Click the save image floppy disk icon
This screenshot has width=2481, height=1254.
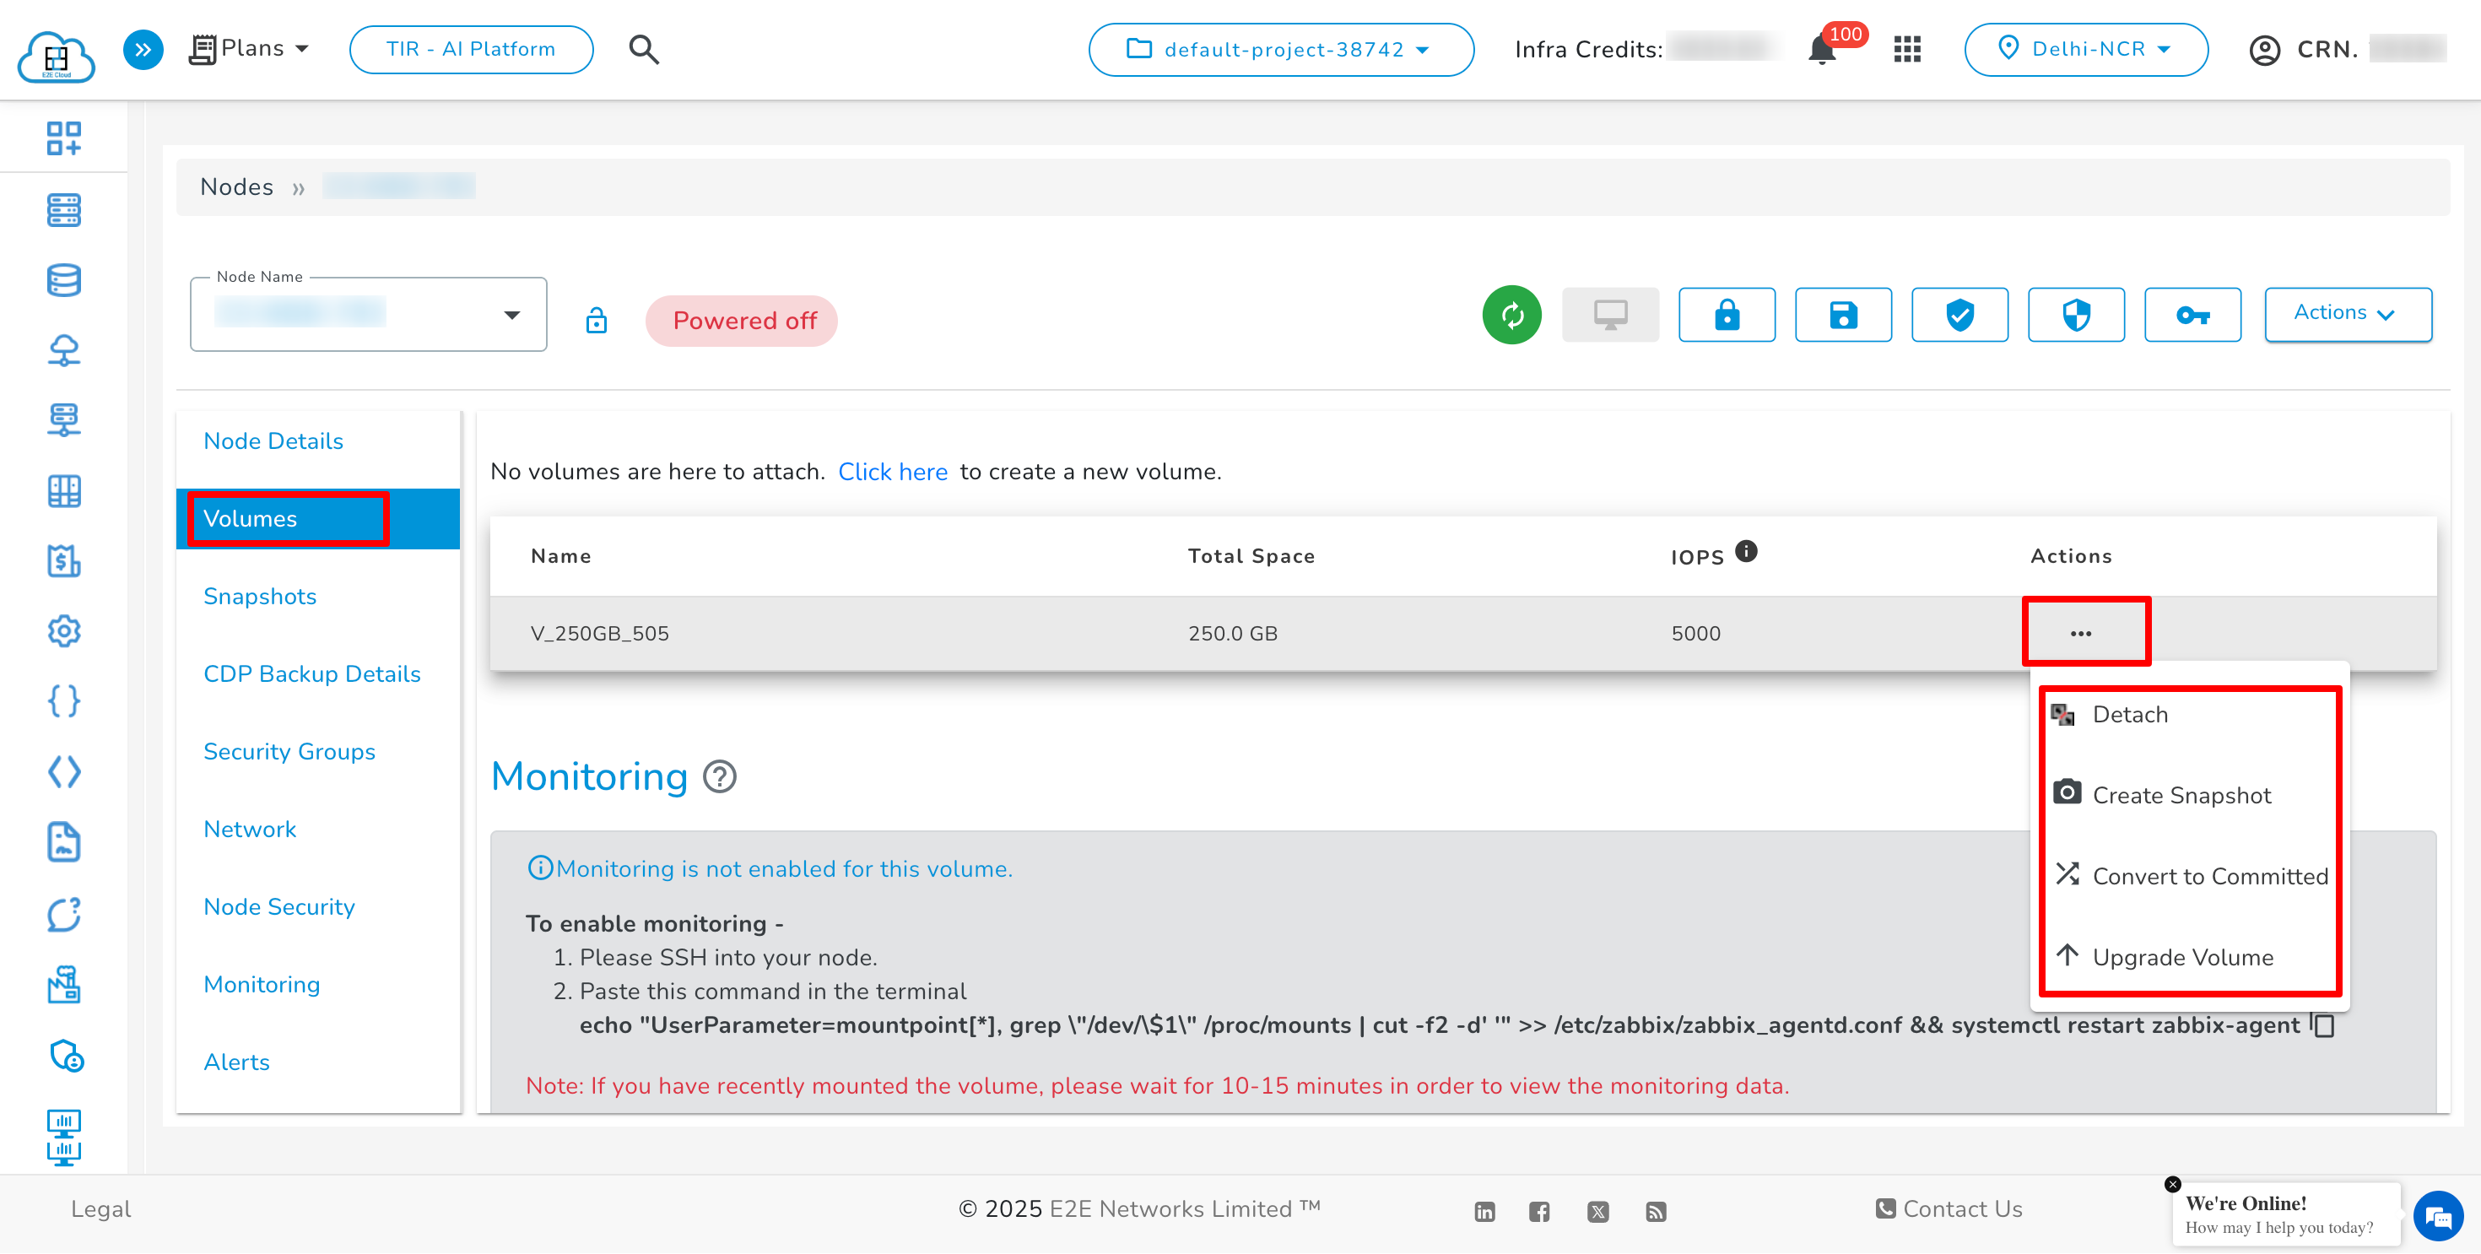tap(1842, 315)
